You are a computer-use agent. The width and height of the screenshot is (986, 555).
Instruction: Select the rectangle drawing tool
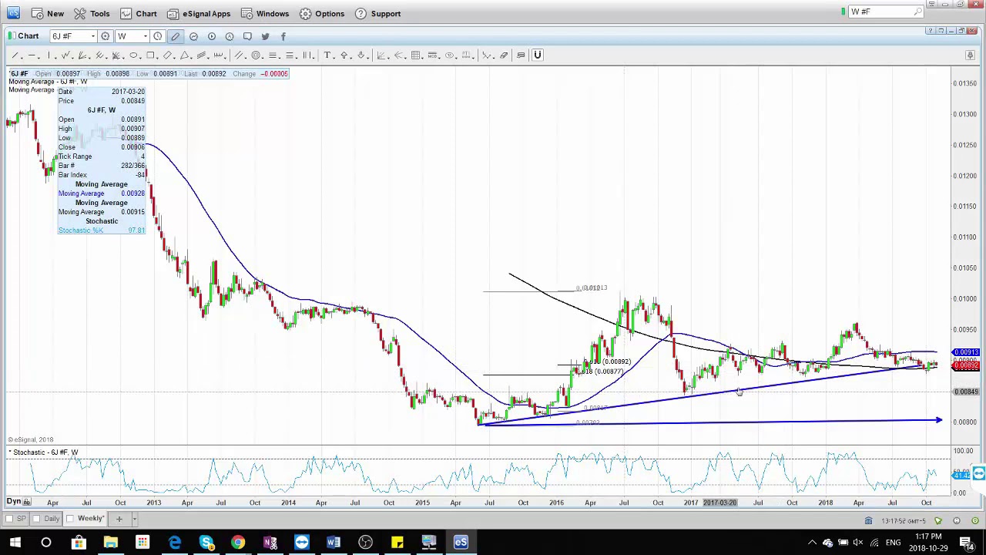(150, 55)
